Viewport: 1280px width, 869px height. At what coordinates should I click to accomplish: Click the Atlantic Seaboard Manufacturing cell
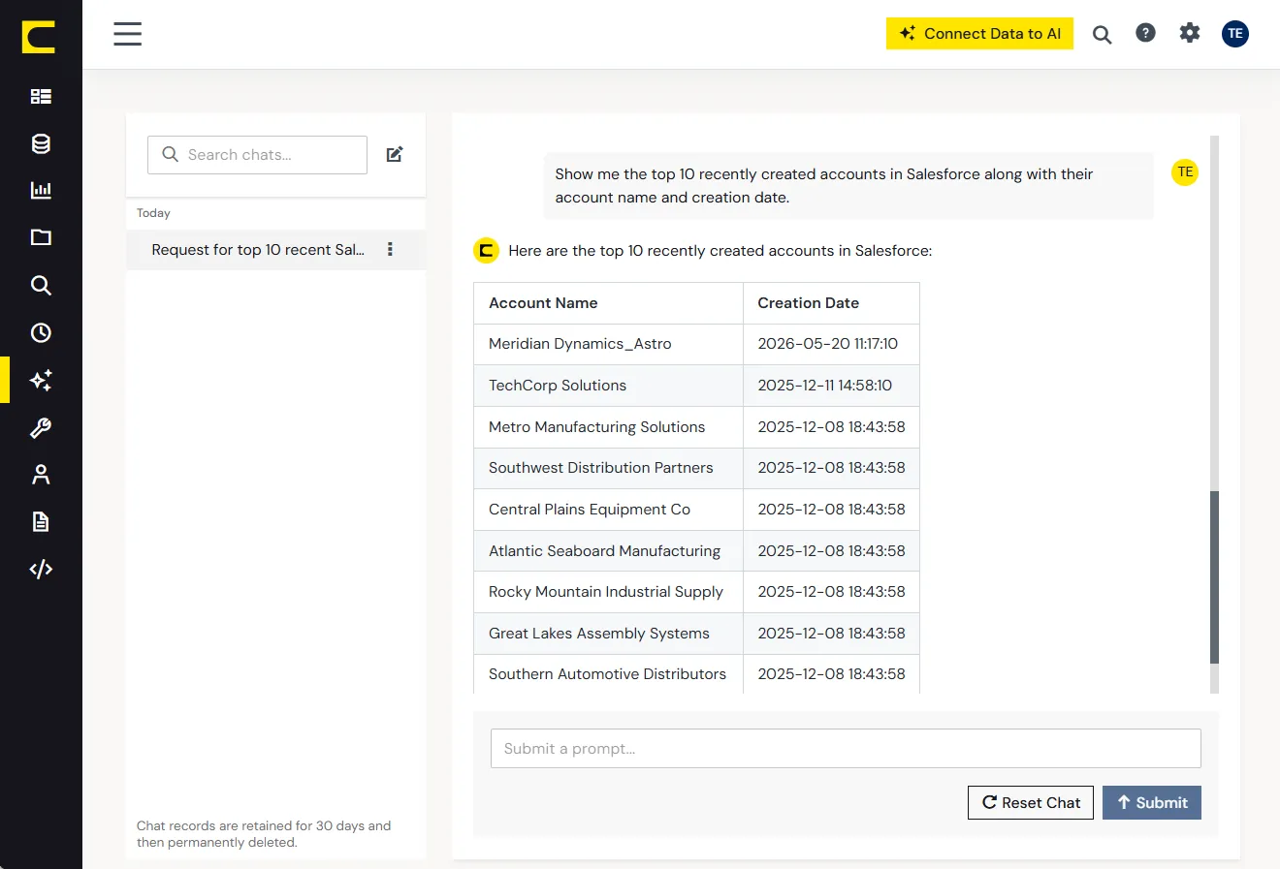click(x=608, y=551)
